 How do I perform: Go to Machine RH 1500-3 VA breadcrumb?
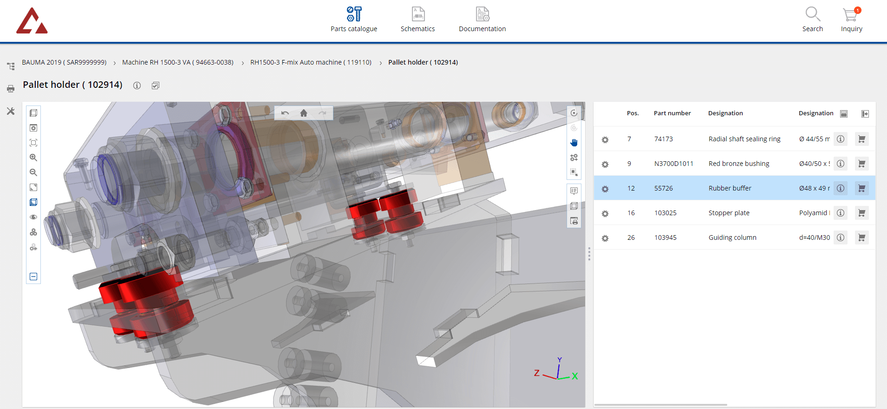[x=177, y=62]
